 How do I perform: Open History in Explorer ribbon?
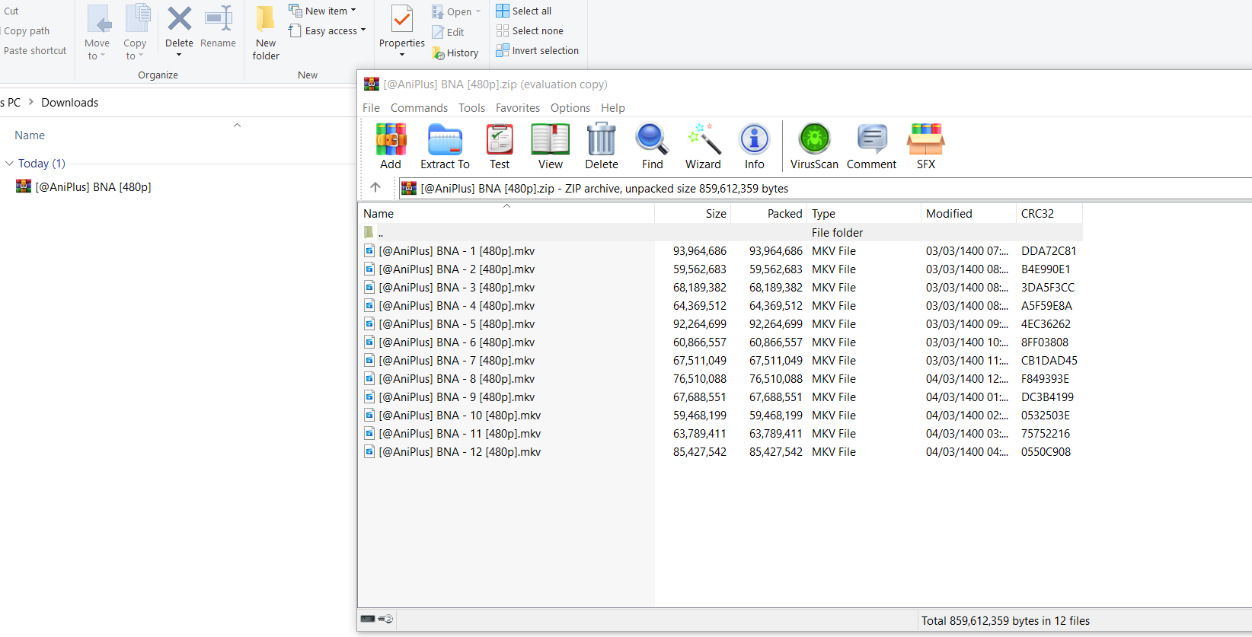455,53
